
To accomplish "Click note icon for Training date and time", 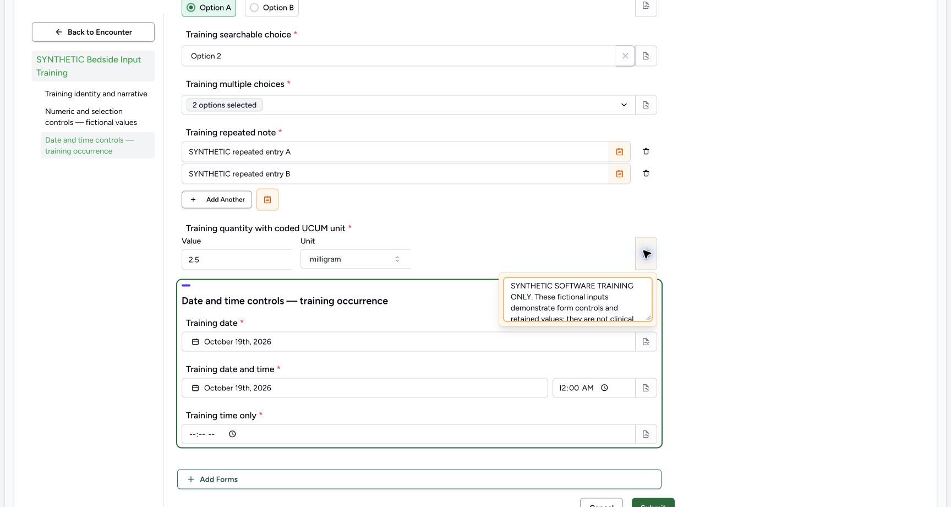I will point(646,388).
